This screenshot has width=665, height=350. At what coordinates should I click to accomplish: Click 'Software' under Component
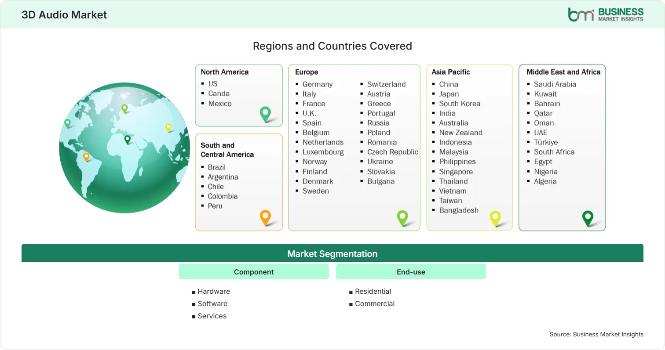click(x=212, y=303)
